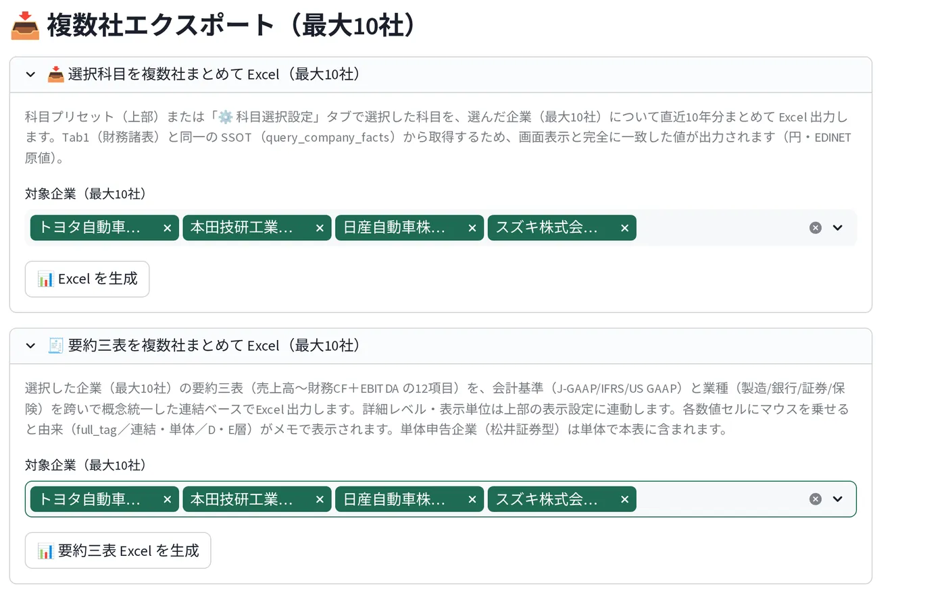Click the first 対象企業（最大10社） label
946x593 pixels.
click(86, 194)
